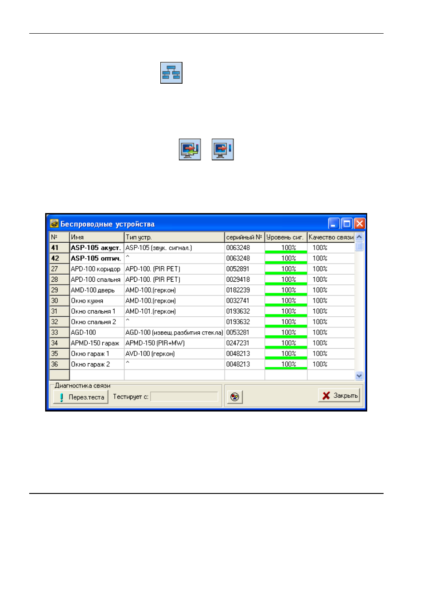This screenshot has width=423, height=598.
Task: Select the APMD-150 гараж name cell
Action: [97, 343]
